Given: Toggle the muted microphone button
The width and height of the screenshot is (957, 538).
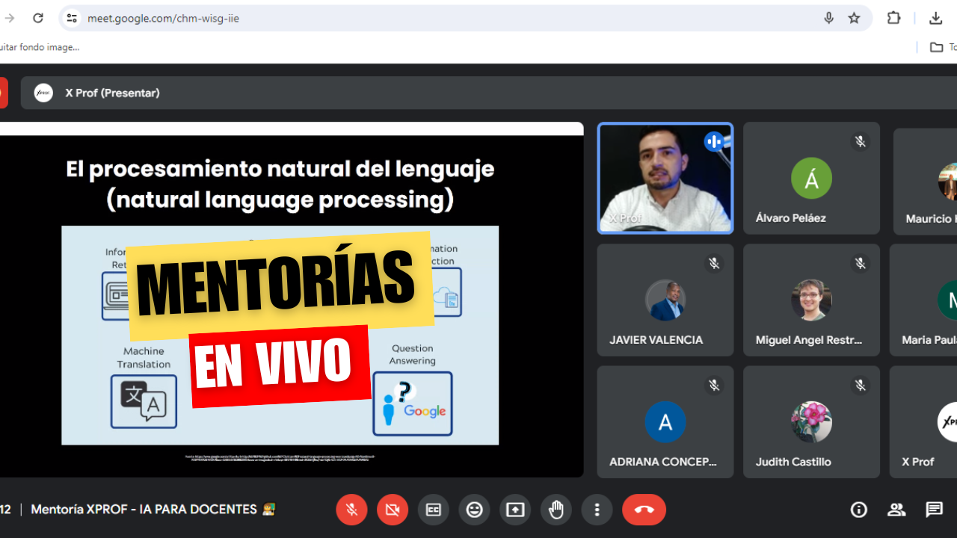Looking at the screenshot, I should click(x=351, y=510).
